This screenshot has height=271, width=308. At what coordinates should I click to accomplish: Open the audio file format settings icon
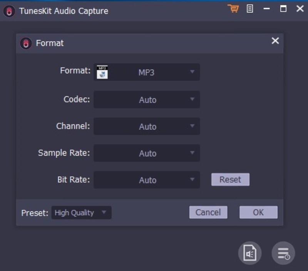[x=250, y=253]
